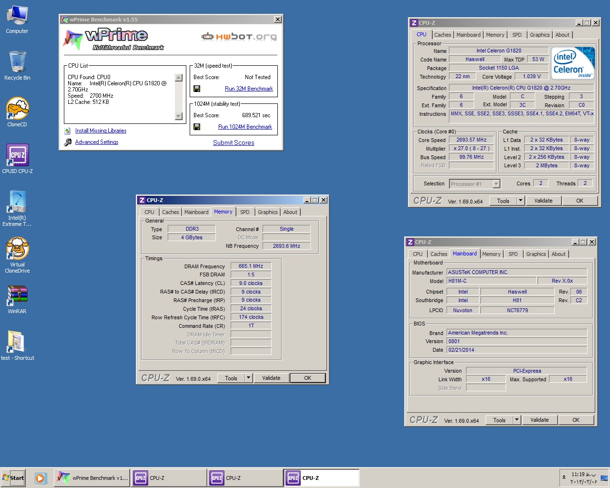Open the Recycle Bin desktop icon
The height and width of the screenshot is (488, 610).
tap(17, 66)
